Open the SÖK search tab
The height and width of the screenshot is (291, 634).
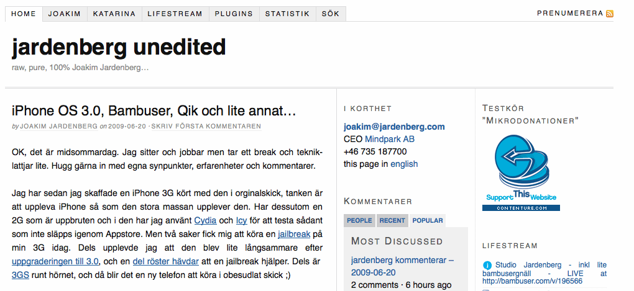331,14
